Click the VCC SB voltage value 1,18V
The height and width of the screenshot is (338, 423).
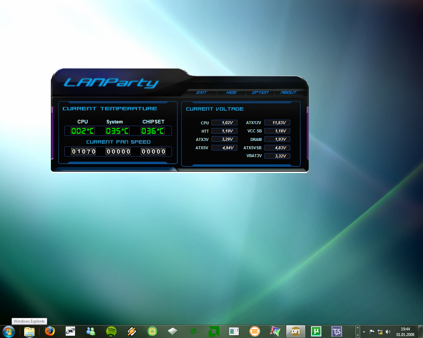277,131
